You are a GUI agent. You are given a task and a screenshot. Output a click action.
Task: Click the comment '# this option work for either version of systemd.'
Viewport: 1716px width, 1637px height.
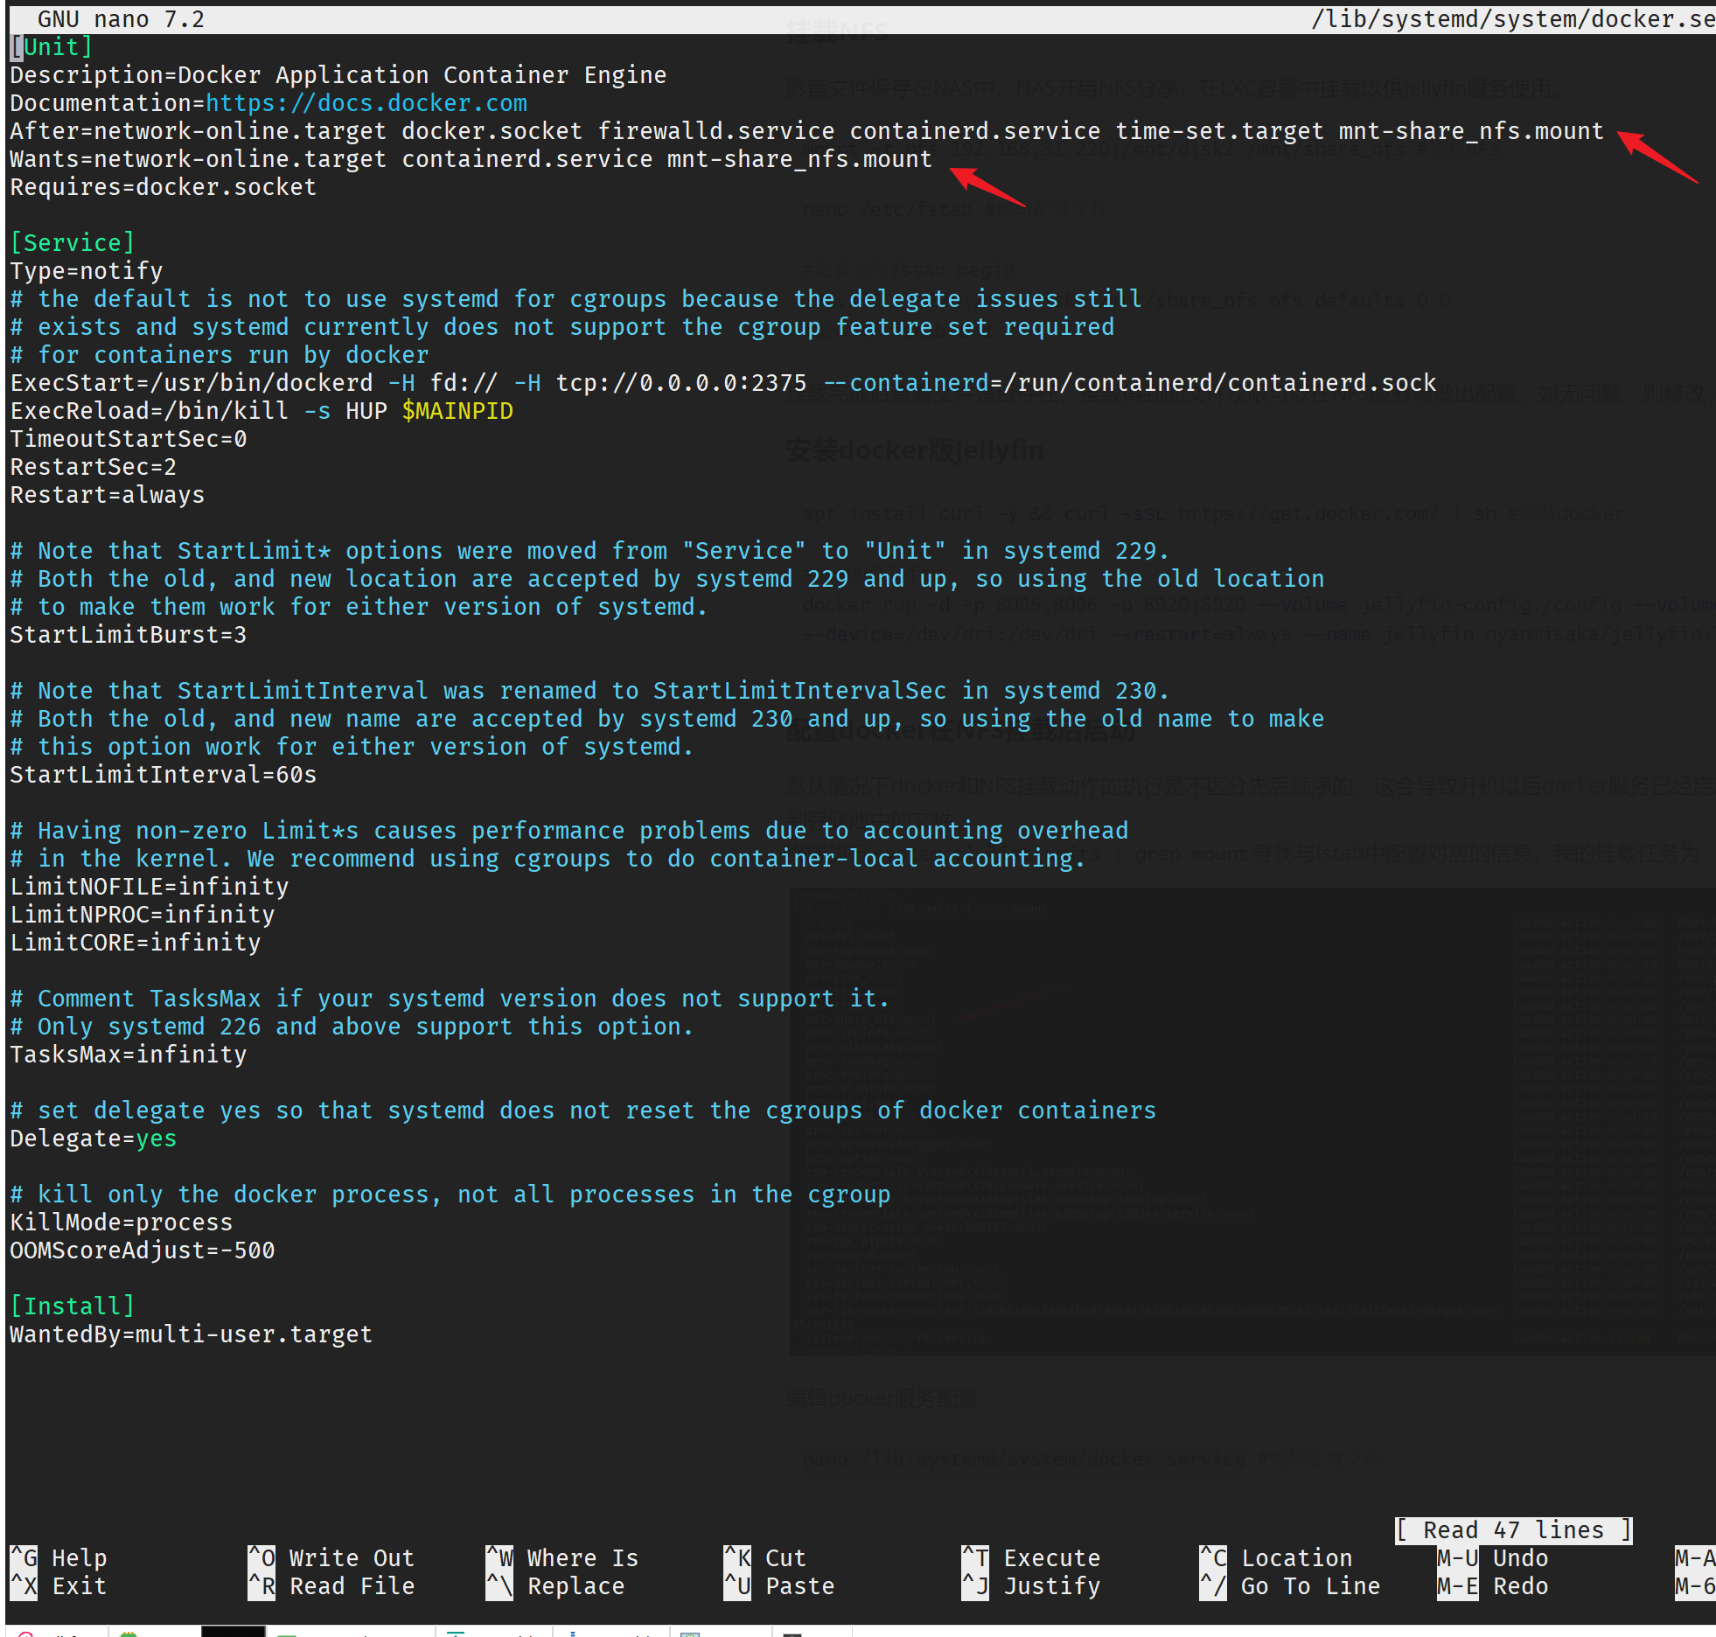(x=352, y=747)
